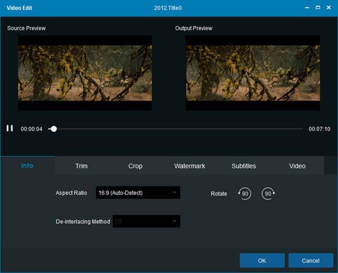Select the Info tab
The width and height of the screenshot is (338, 273).
point(27,166)
